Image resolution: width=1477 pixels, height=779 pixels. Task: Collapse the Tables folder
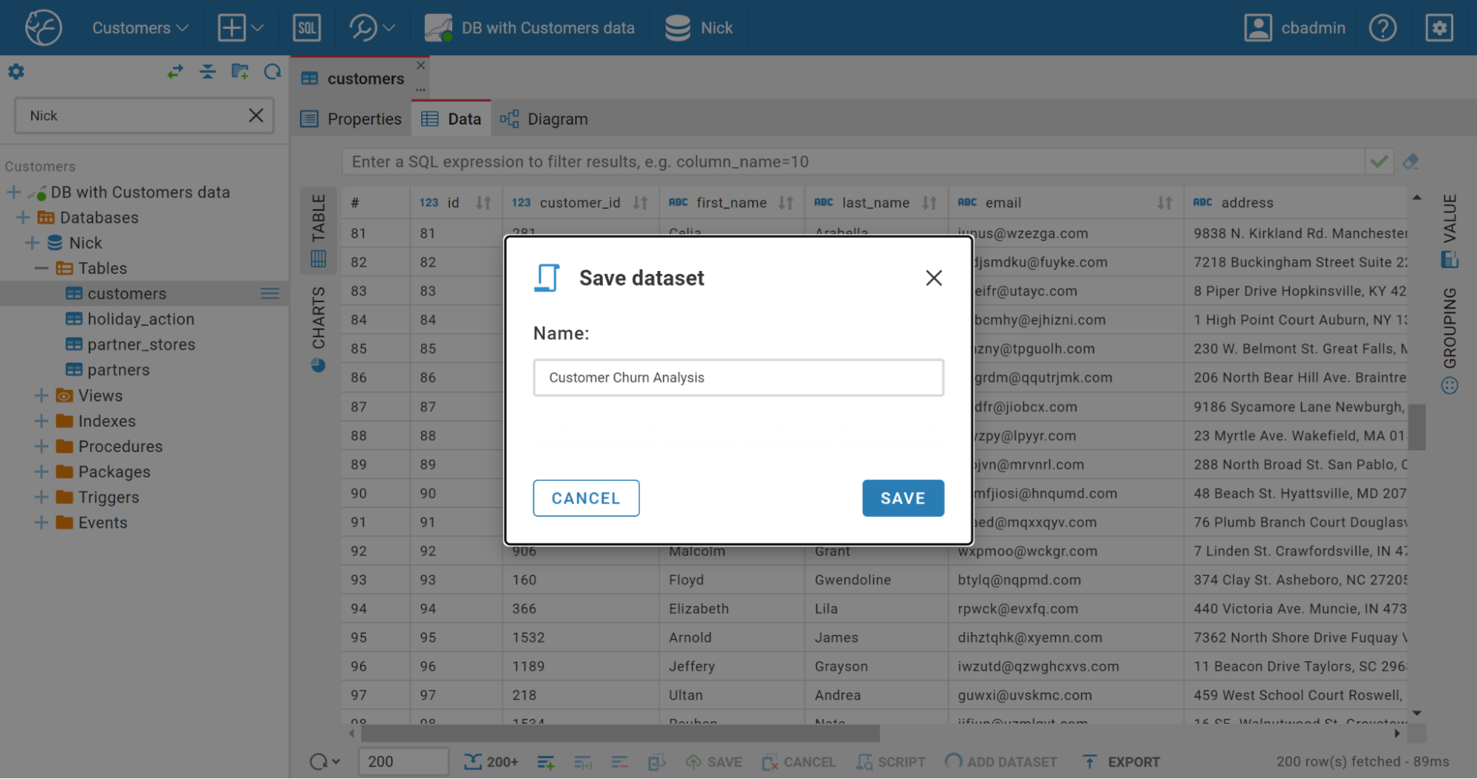click(41, 269)
